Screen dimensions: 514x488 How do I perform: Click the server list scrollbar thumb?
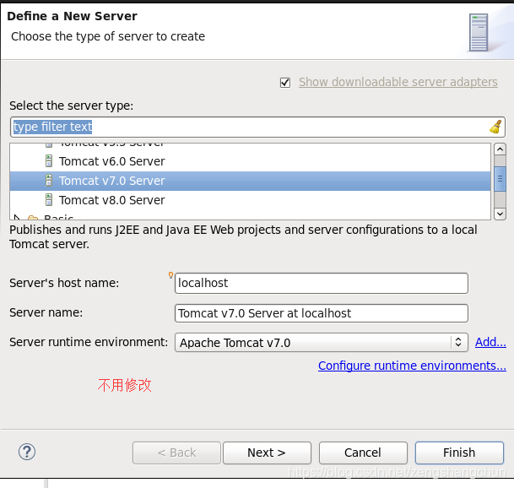pos(500,179)
